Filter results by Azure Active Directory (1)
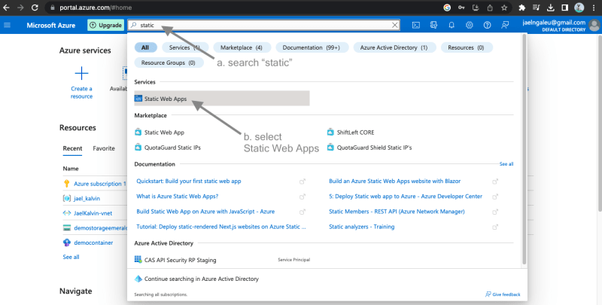Image resolution: width=602 pixels, height=305 pixels. point(394,47)
